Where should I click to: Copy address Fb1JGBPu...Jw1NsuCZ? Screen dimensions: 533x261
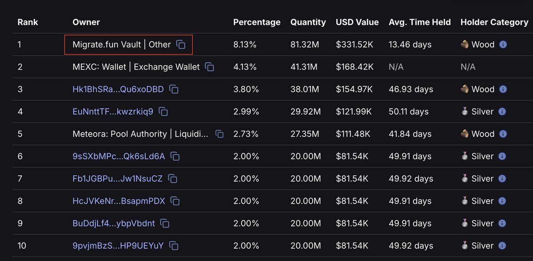[173, 178]
